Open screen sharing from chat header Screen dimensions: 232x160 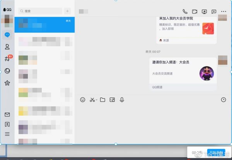[x=204, y=12]
